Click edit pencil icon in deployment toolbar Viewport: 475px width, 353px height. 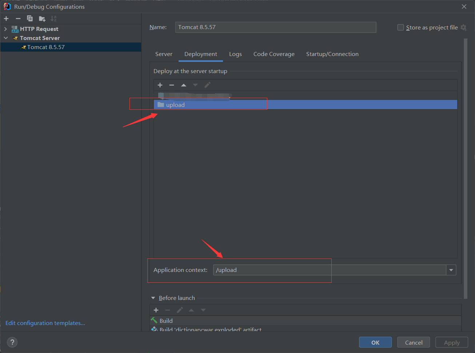point(207,85)
